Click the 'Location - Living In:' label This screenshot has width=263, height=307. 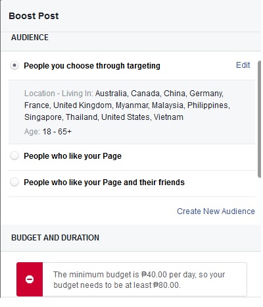(59, 94)
